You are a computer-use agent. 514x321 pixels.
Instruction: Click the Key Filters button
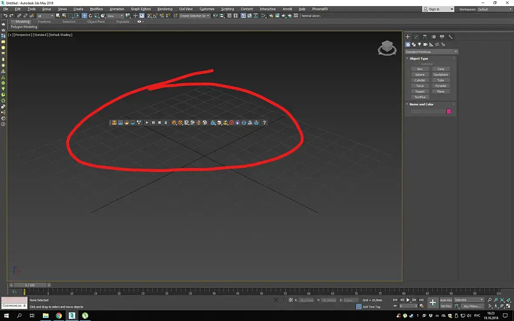tap(472, 306)
